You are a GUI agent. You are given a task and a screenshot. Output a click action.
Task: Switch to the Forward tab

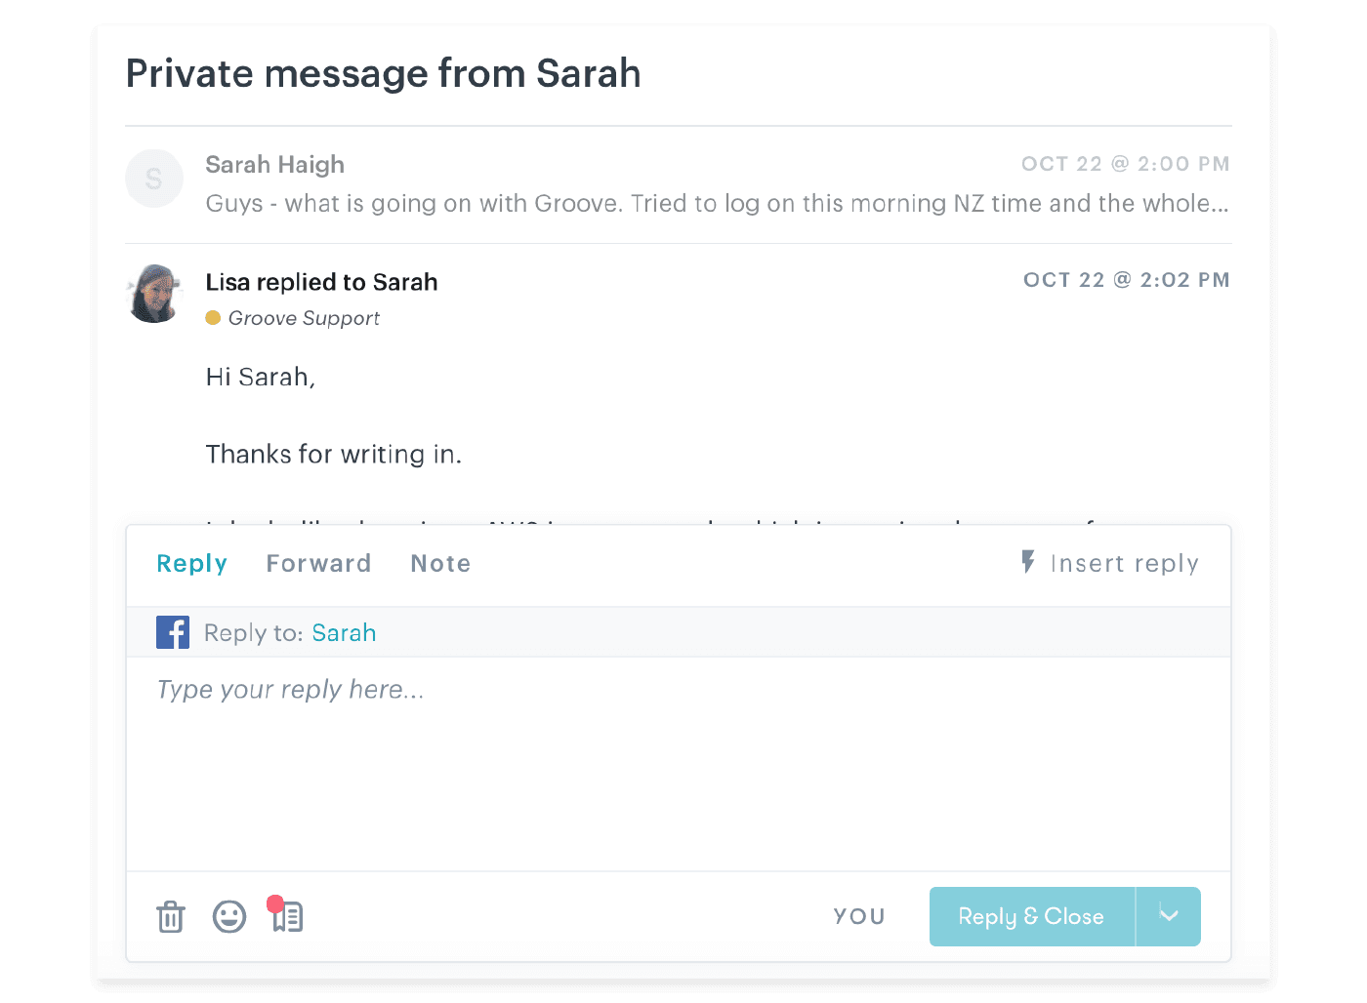[x=318, y=563]
